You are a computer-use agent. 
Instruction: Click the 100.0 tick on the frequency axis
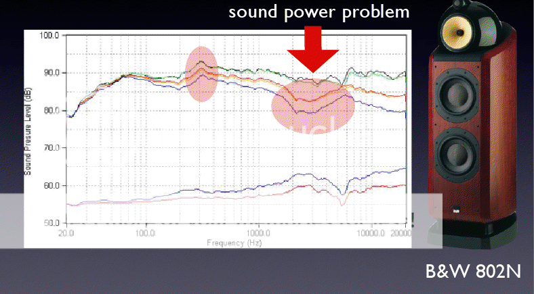(146, 232)
